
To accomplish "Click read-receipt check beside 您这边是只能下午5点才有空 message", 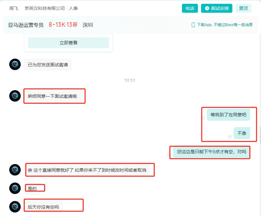I will click(x=169, y=155).
